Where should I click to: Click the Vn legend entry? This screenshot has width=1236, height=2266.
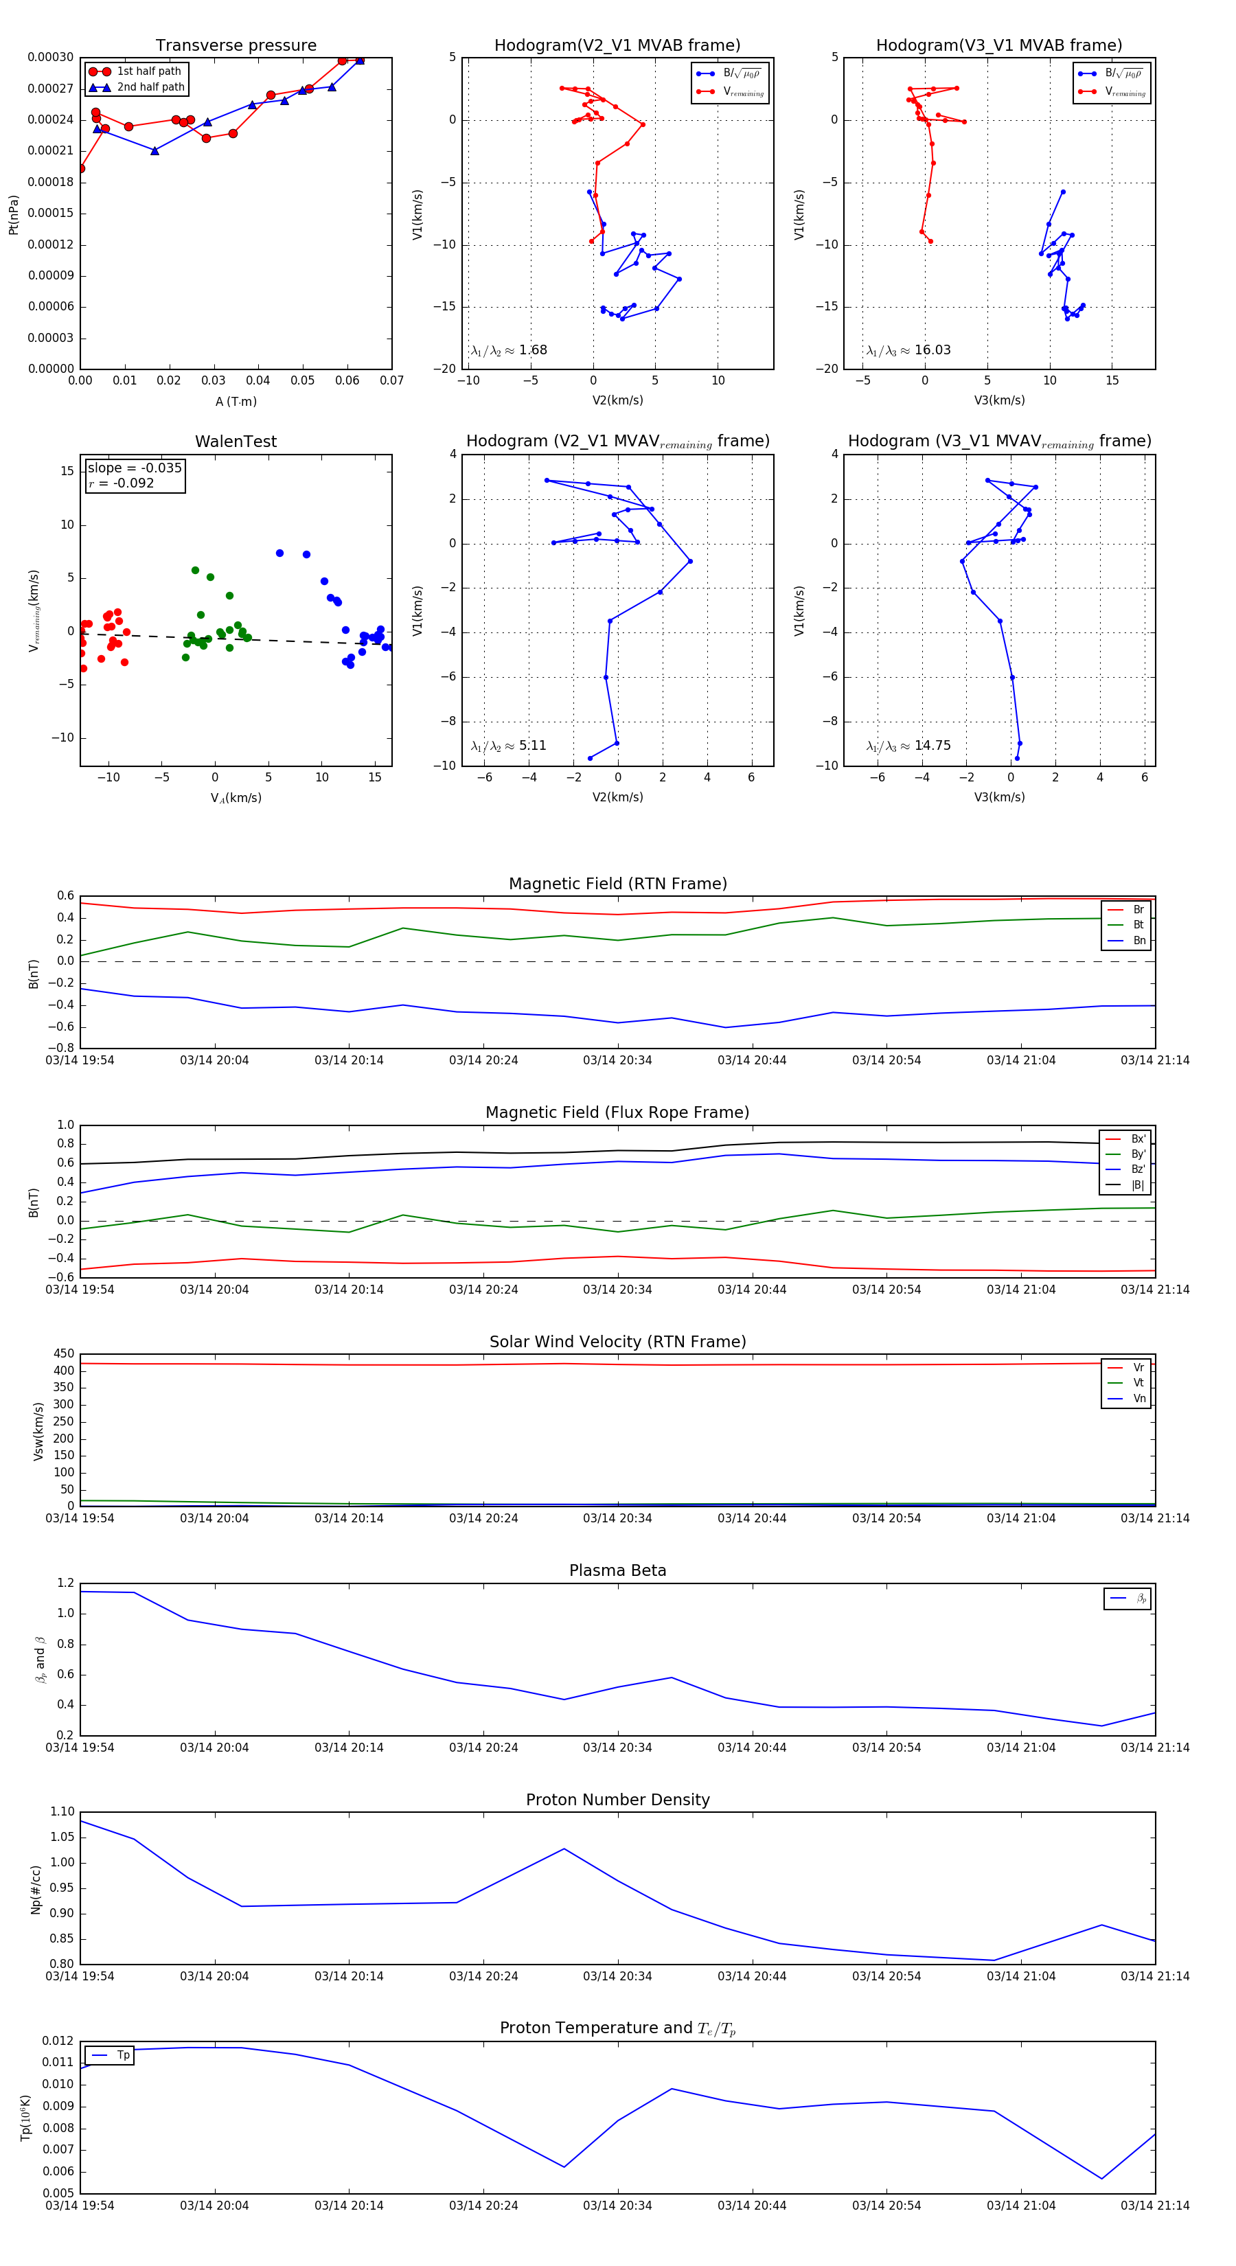point(1127,1399)
